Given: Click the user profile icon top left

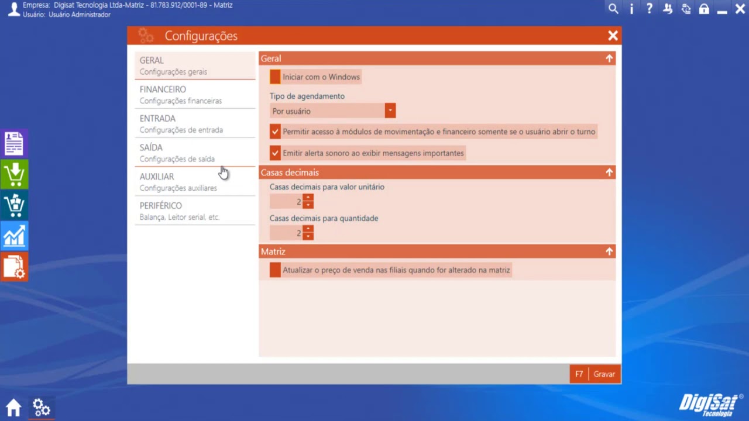Looking at the screenshot, I should click(13, 9).
